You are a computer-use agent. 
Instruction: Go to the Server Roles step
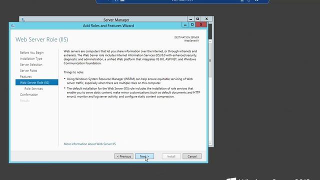(28, 70)
